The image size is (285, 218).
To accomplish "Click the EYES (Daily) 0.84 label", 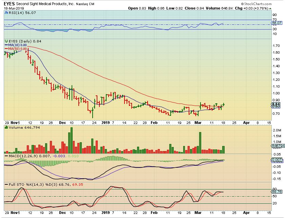I will (25, 41).
